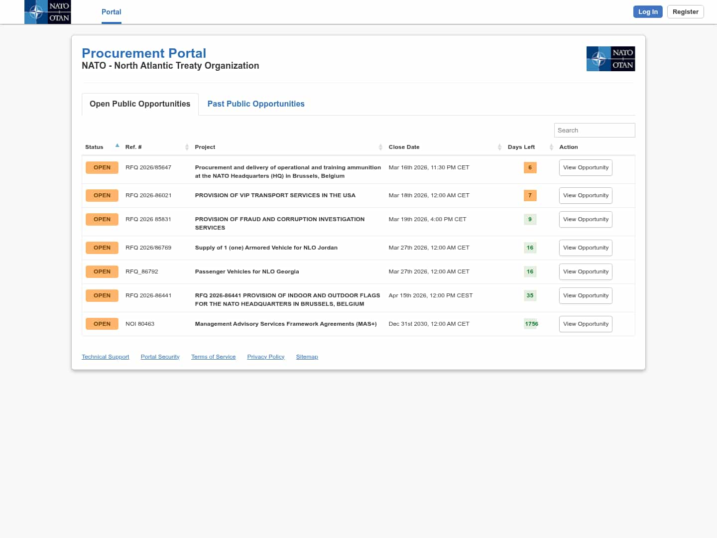The height and width of the screenshot is (538, 717).
Task: Open the Technical Support link
Action: pyautogui.click(x=105, y=357)
